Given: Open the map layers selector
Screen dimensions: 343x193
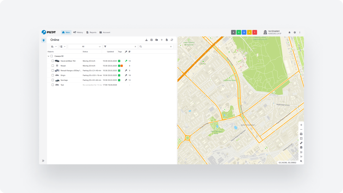Looking at the screenshot, I should click(301, 147).
